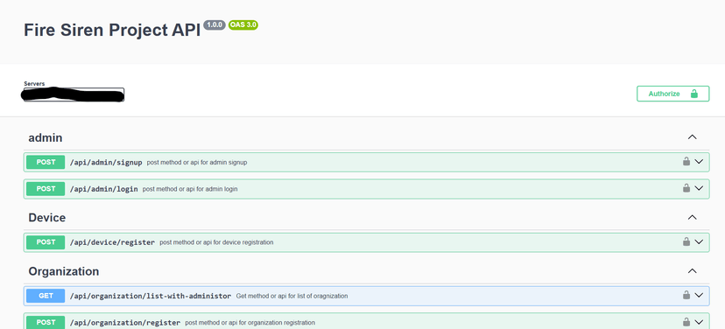
Task: Expand /api/admin/login endpoint arrow
Action: (699, 188)
